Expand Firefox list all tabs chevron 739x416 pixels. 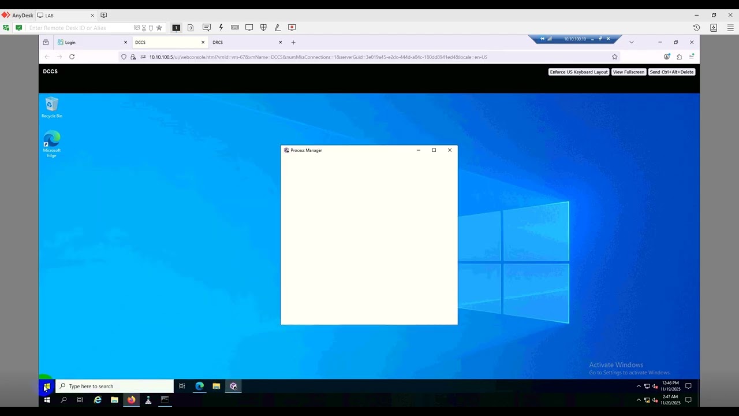click(631, 42)
